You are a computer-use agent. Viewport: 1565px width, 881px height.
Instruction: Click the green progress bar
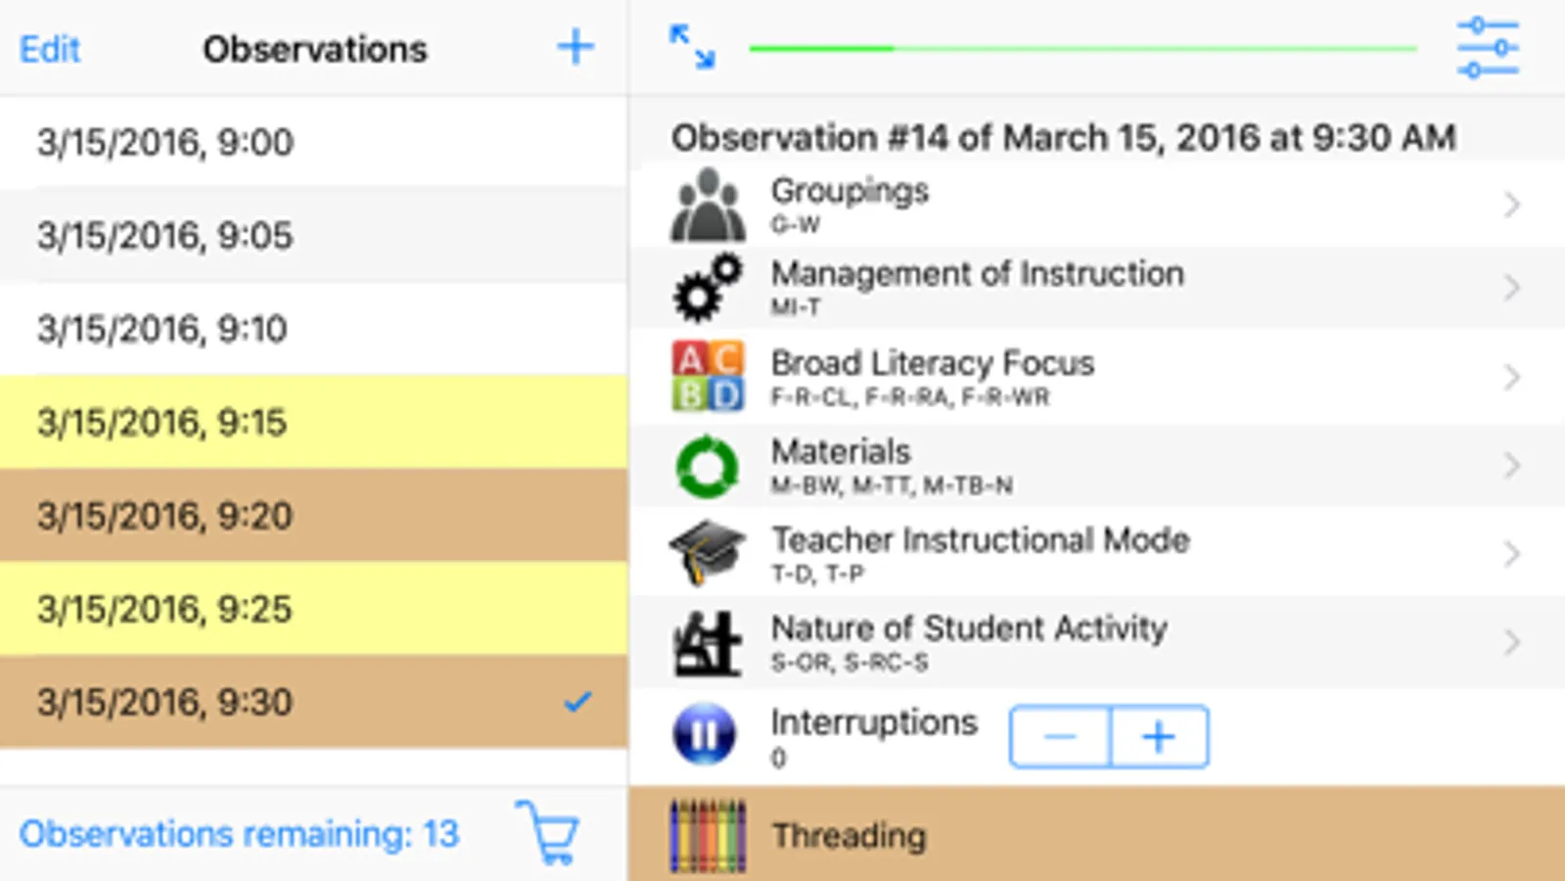[1082, 48]
